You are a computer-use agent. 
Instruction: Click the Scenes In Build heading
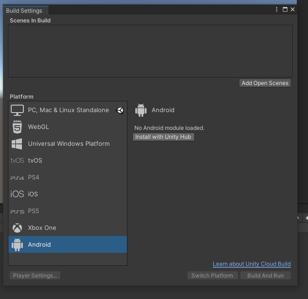30,21
